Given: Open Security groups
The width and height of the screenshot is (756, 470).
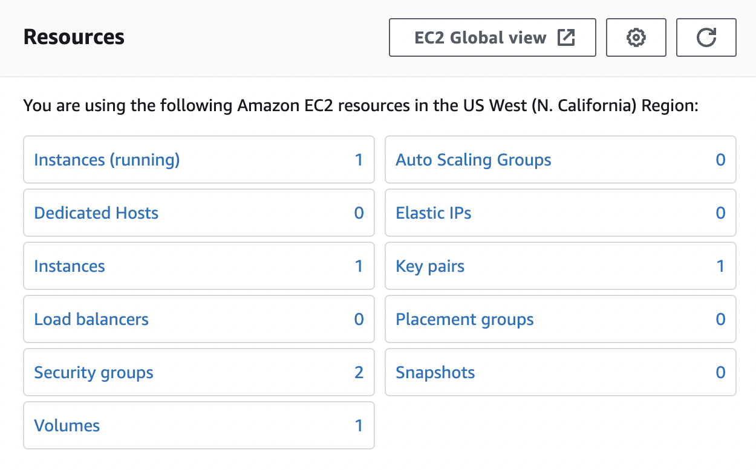Looking at the screenshot, I should coord(94,373).
